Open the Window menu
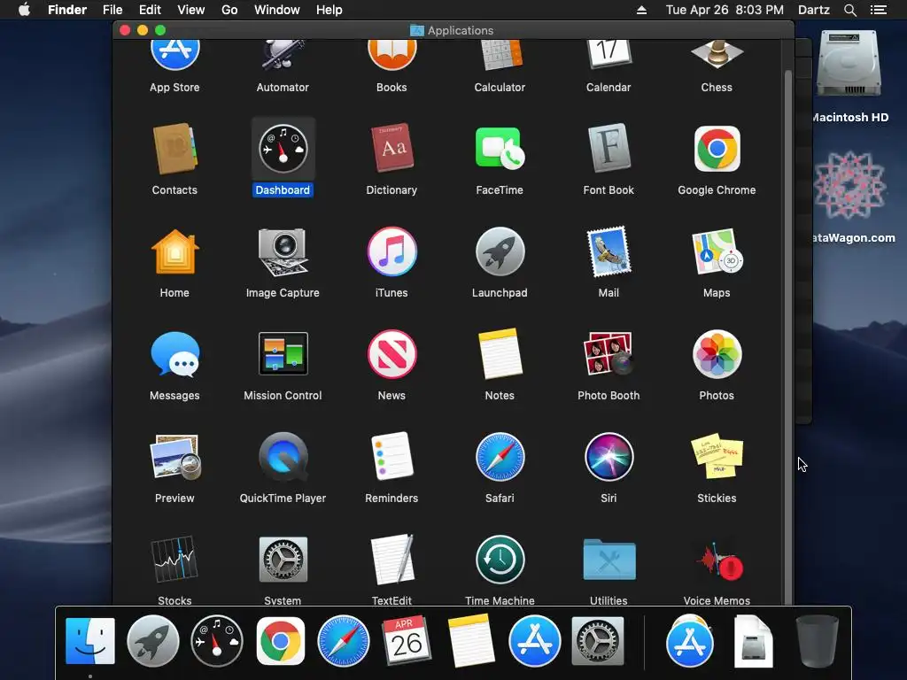The height and width of the screenshot is (680, 907). [277, 10]
